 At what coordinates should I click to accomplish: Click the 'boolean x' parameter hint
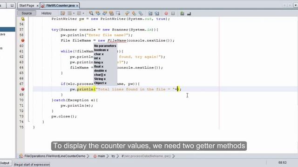pos(102,50)
